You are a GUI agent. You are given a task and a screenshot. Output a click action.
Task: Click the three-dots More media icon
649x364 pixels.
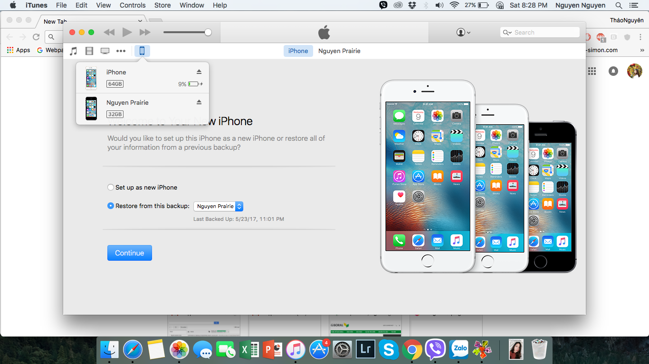pyautogui.click(x=121, y=51)
